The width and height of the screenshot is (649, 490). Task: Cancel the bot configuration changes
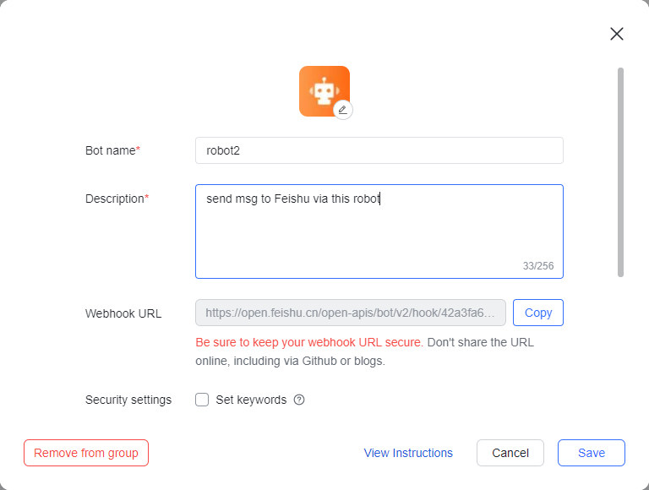point(510,453)
